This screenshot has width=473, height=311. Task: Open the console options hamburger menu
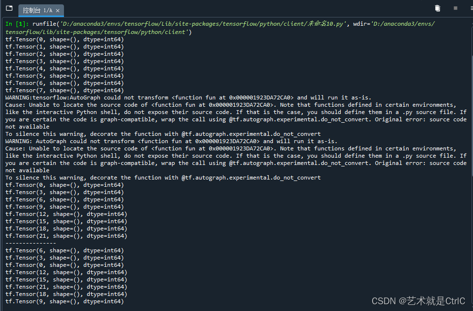[x=470, y=8]
